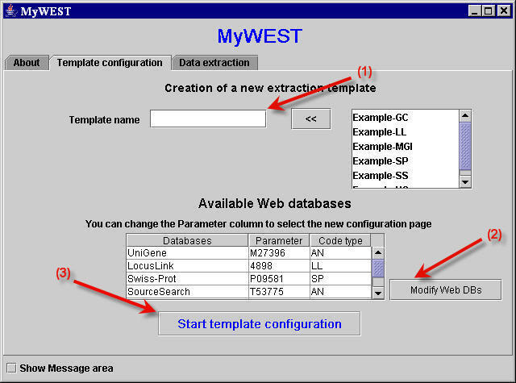Select Example-GC in template list
The height and width of the screenshot is (383, 516).
(x=406, y=118)
